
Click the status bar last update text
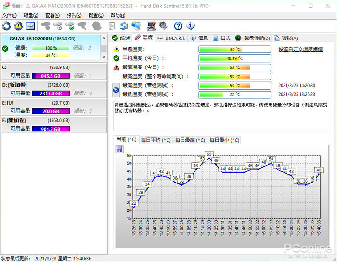(x=46, y=258)
